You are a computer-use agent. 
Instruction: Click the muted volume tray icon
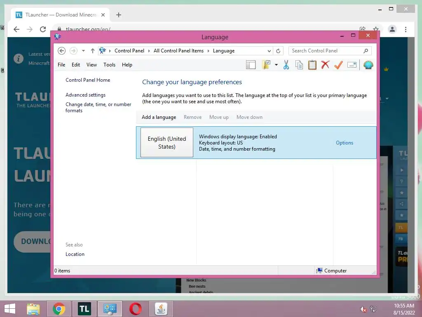(363, 309)
